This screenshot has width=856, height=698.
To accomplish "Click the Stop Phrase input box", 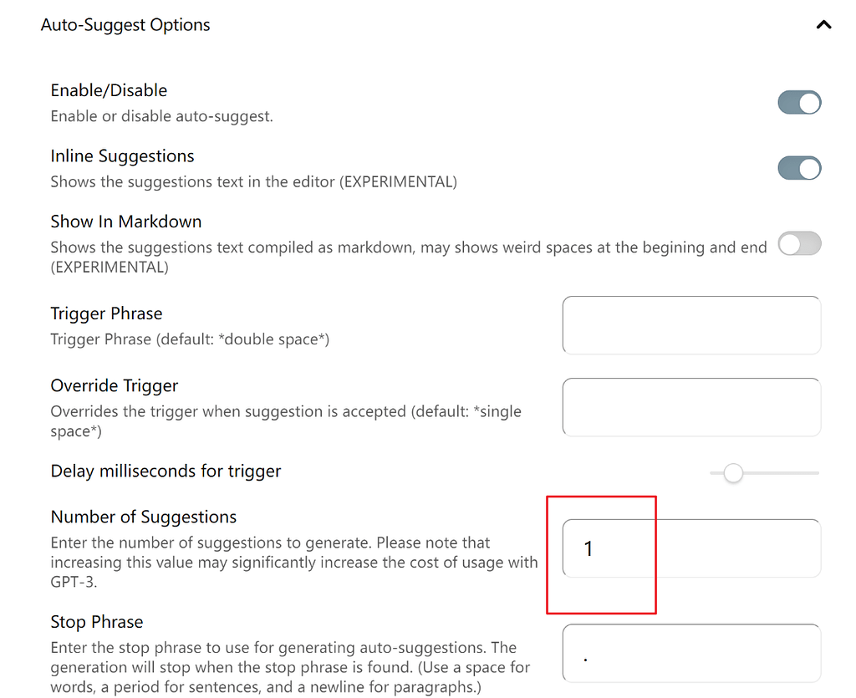I will (691, 654).
